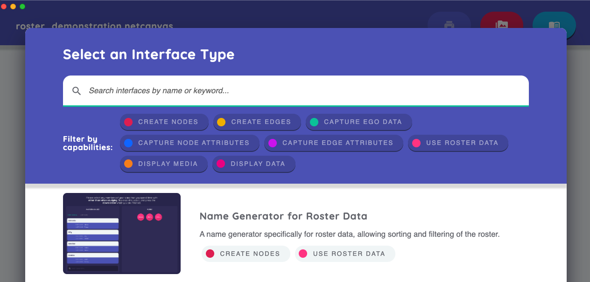Click the Create Nodes tag under Name Generator

pos(246,254)
